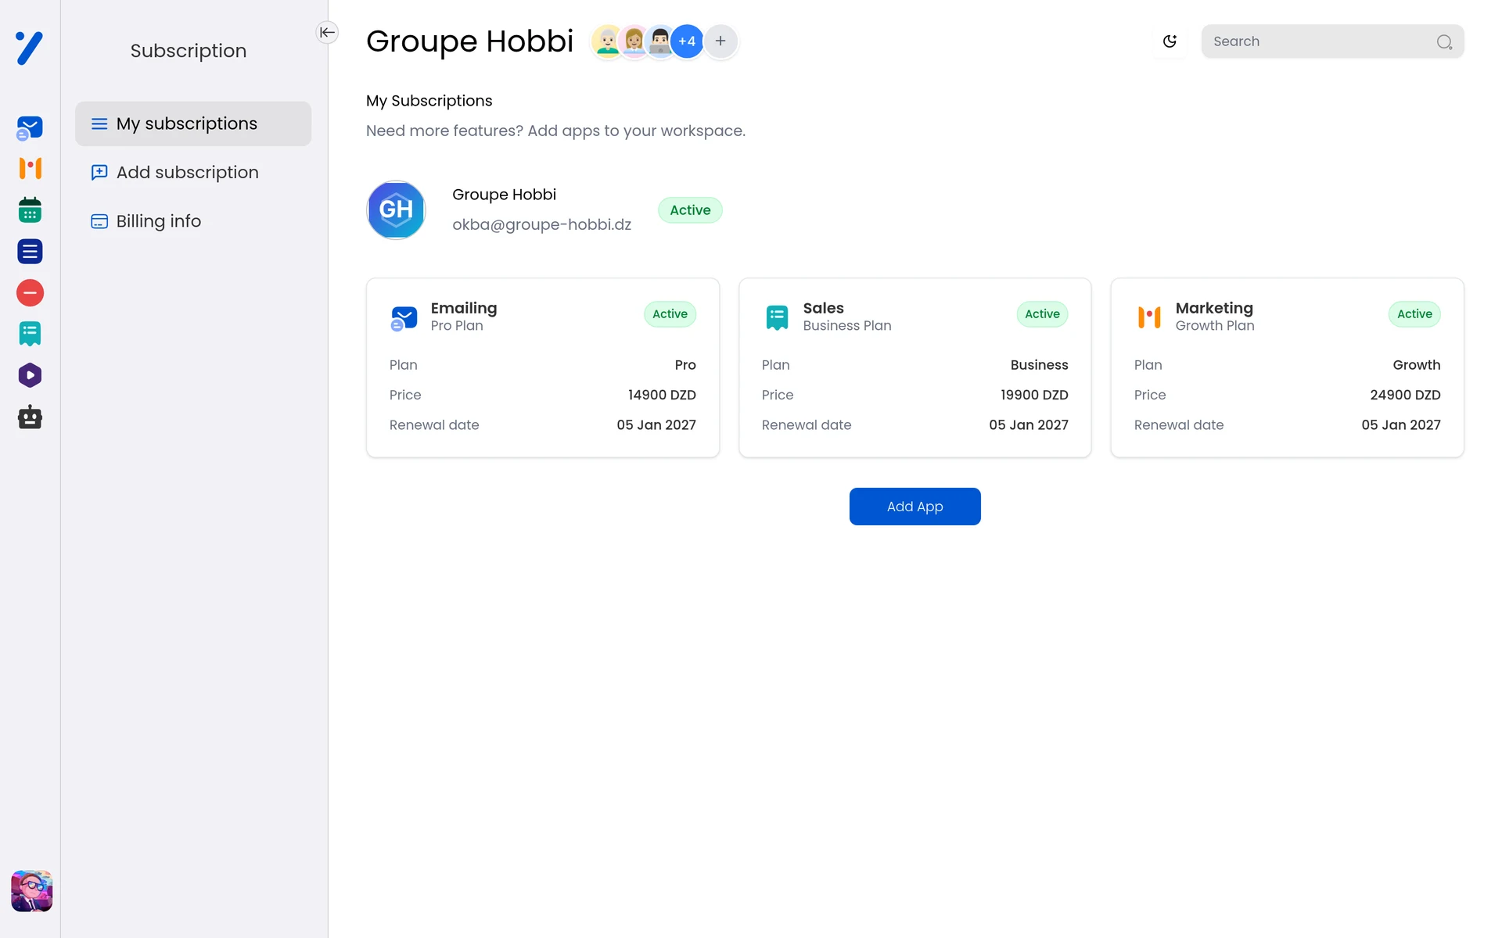
Task: Click the Marketing card Growth plan value
Action: [x=1416, y=365]
